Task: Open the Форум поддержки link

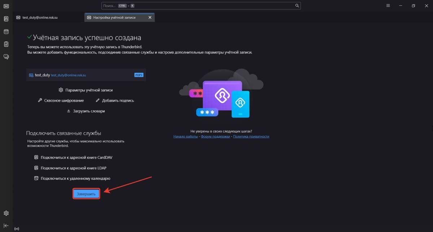Action: tap(215, 137)
